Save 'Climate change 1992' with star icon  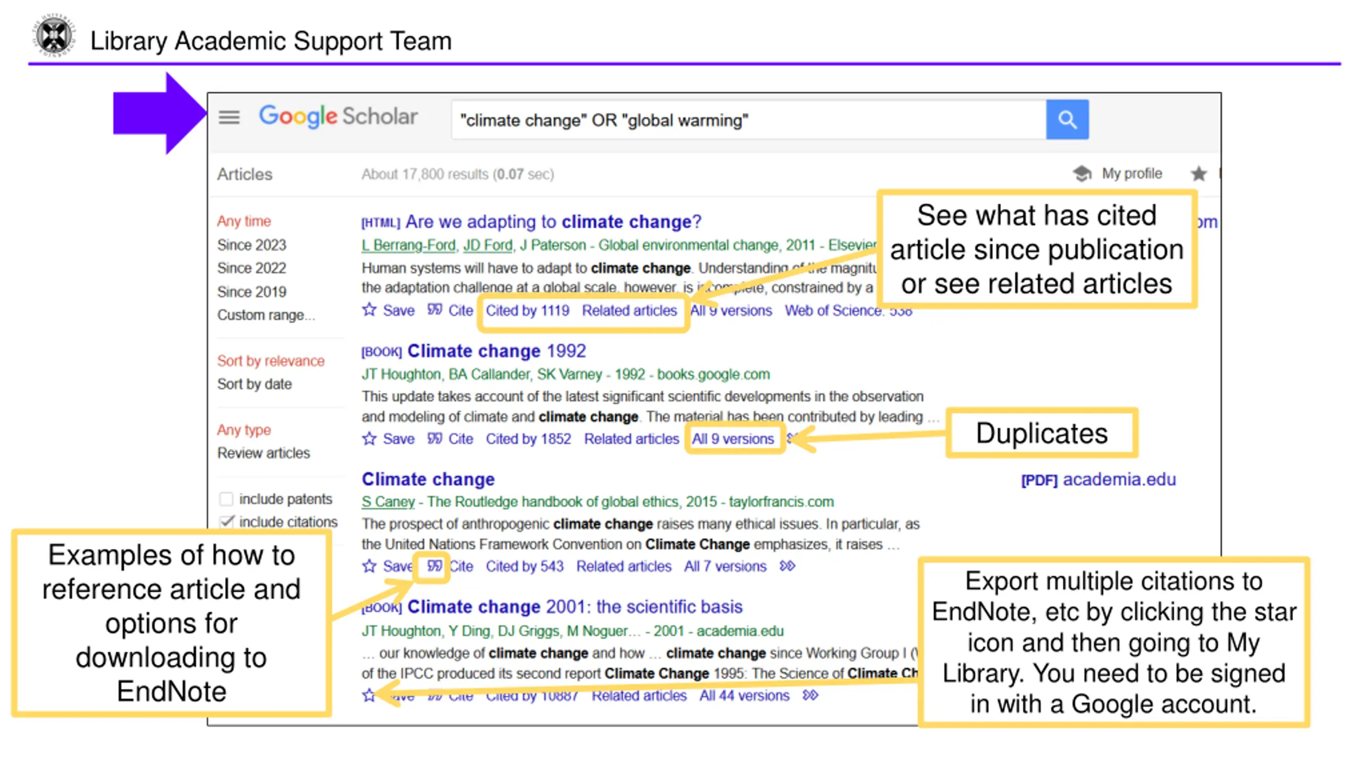(369, 438)
